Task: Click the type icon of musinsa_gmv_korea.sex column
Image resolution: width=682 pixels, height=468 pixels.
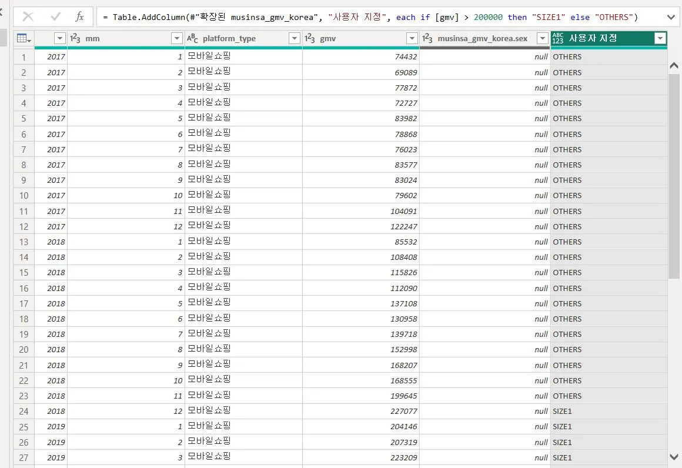Action: tap(427, 39)
